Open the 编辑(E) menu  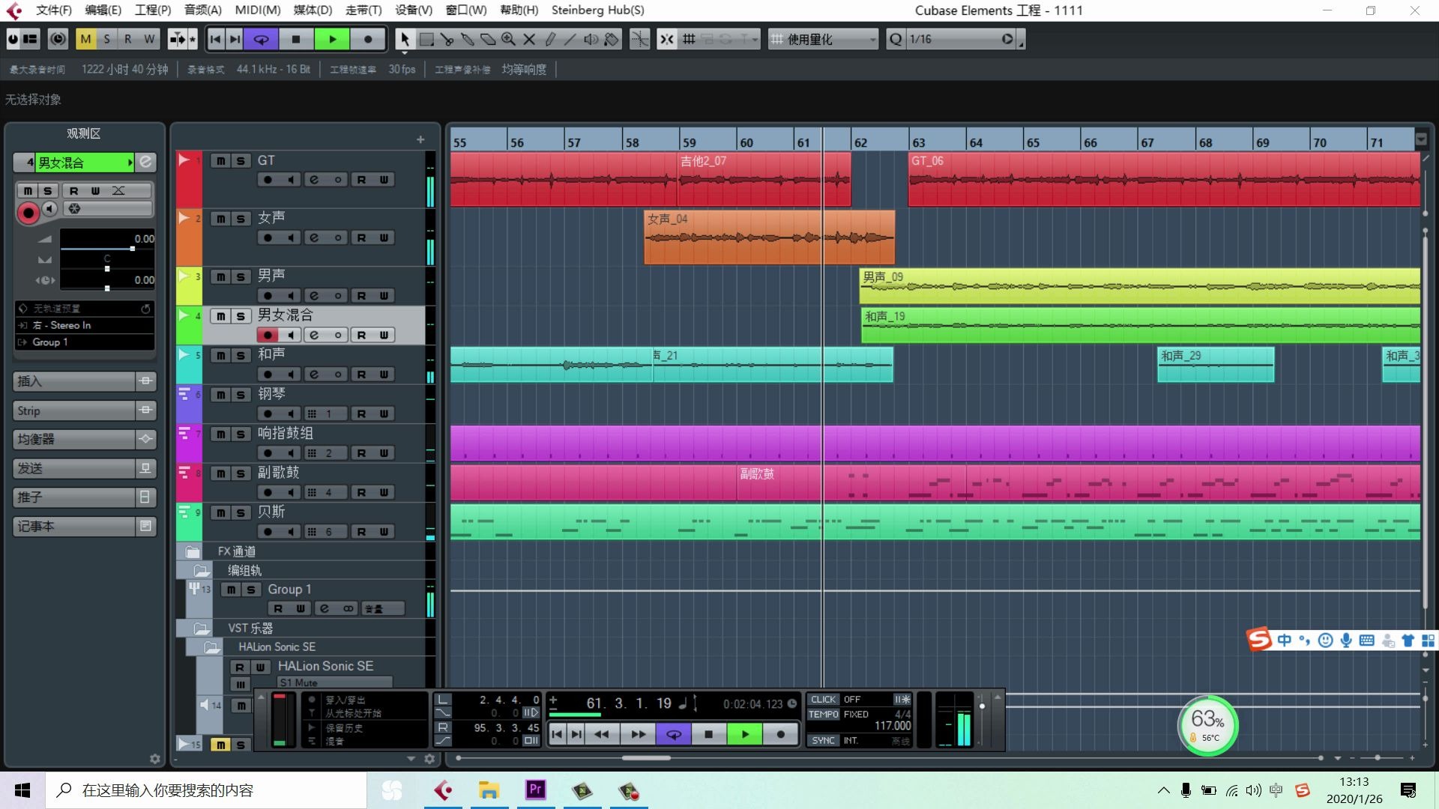coord(103,10)
